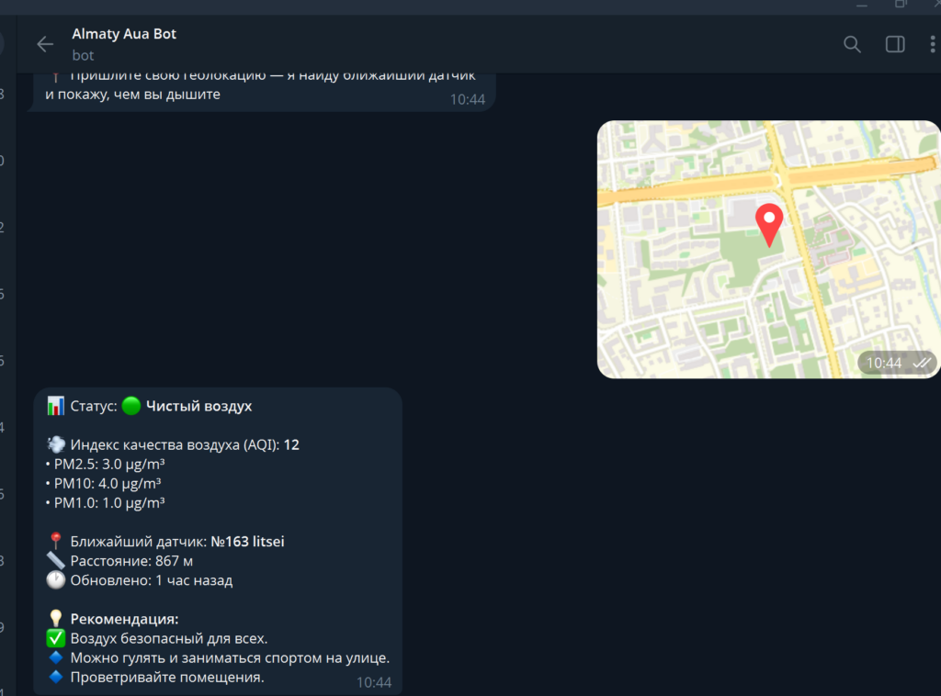Open the Almaty Aua Bot profile title
Viewport: 941px width, 696px height.
coord(124,34)
